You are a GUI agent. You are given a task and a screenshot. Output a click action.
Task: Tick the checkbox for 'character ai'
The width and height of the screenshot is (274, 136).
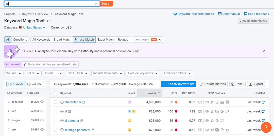55,102
